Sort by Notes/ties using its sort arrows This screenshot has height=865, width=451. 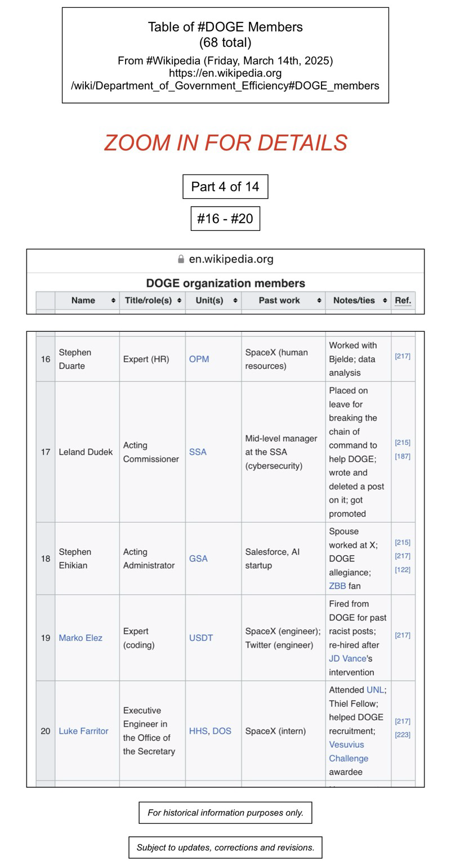click(385, 301)
